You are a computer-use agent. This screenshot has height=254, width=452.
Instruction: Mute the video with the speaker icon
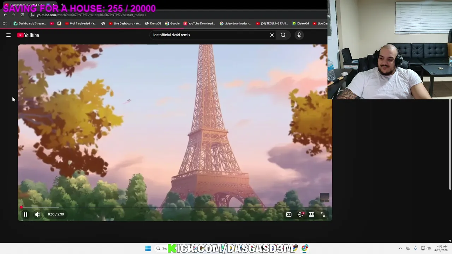37,214
